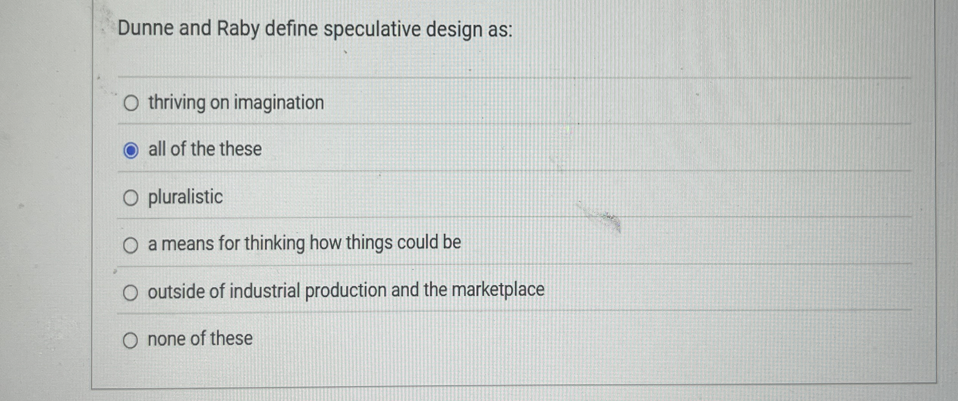Click the answer text "thriving on imagination"
This screenshot has width=958, height=401.
pyautogui.click(x=235, y=103)
